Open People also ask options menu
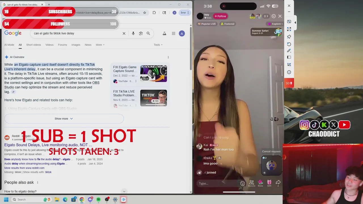Screen dimensions: 363x204 coord(37,182)
